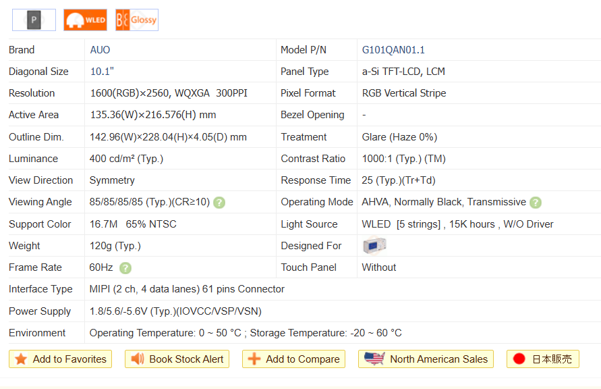601x389 pixels.
Task: Click the plus icon in Add to Compare
Action: tap(254, 359)
